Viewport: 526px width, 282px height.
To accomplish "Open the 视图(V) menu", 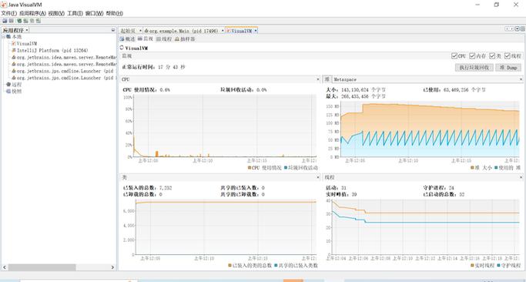I will coord(56,13).
